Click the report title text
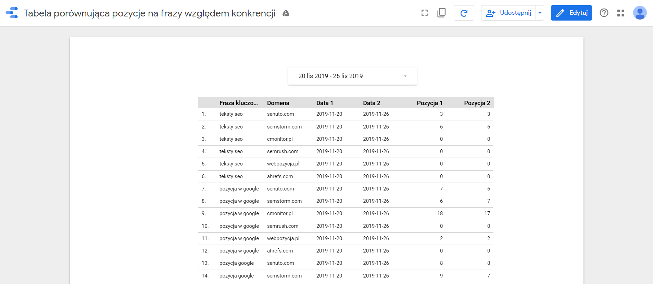The height and width of the screenshot is (284, 653). point(150,13)
